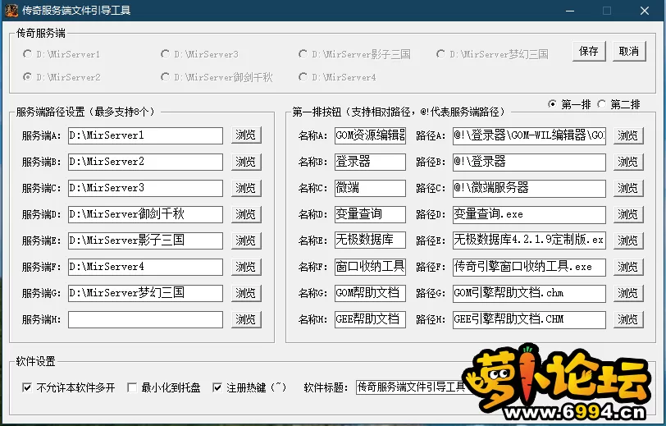Select the D:\MirServer2 radio option
This screenshot has width=666, height=426.
(x=62, y=77)
